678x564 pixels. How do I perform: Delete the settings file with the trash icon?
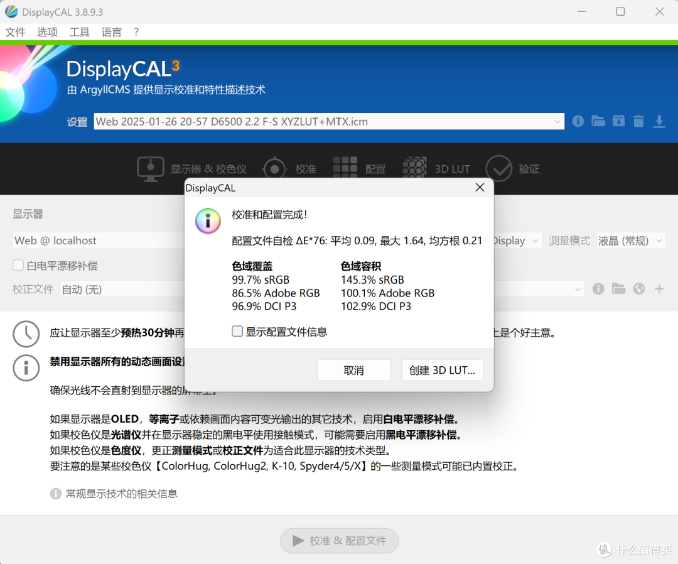(638, 121)
